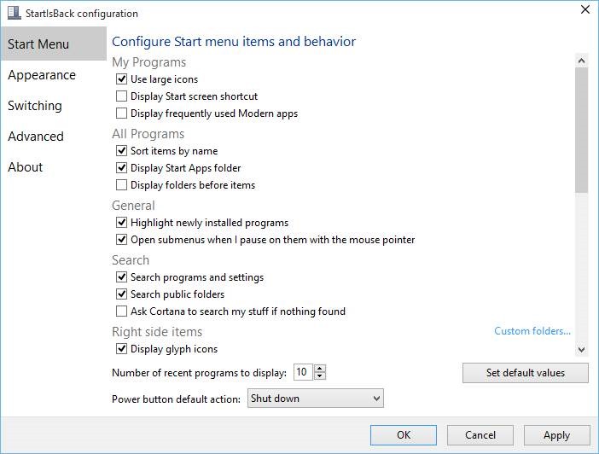
Task: Click the settings list scrollbar thumb
Action: pos(581,130)
